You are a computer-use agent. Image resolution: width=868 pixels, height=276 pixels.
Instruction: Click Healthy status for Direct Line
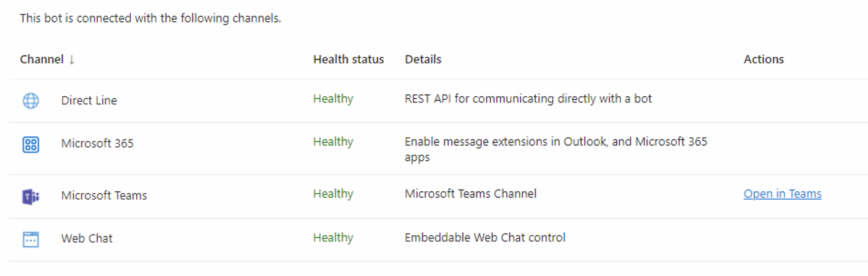click(333, 99)
